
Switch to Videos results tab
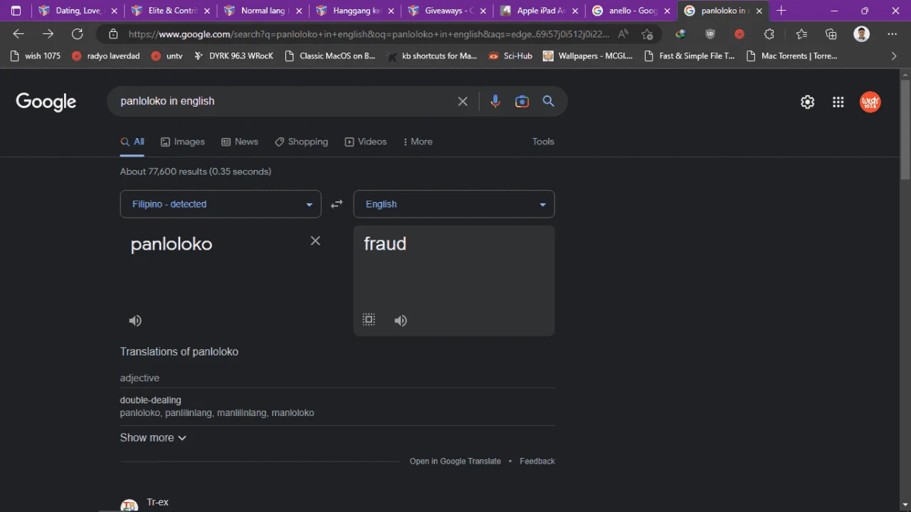[366, 142]
